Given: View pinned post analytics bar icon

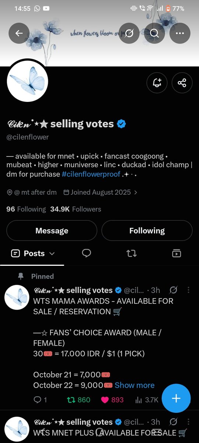Looking at the screenshot, I should (x=139, y=400).
